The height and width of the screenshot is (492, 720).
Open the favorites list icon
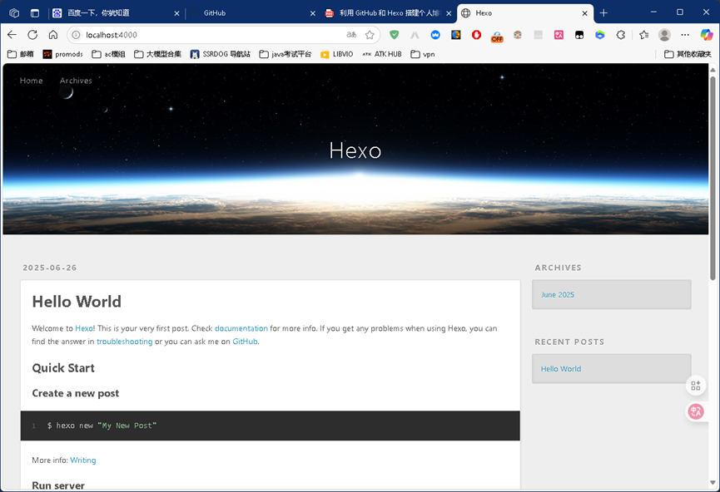pos(643,35)
